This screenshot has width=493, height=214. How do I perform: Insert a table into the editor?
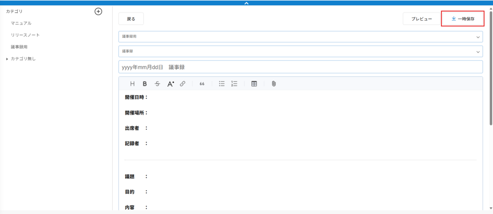pyautogui.click(x=254, y=84)
